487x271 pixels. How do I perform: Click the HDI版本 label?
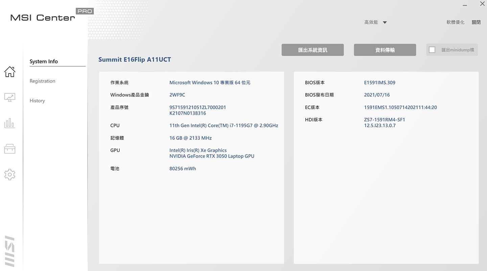314,119
